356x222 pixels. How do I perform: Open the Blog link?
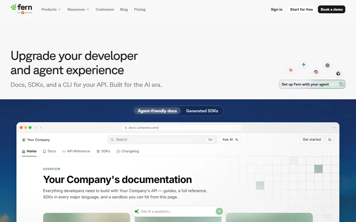pyautogui.click(x=124, y=9)
